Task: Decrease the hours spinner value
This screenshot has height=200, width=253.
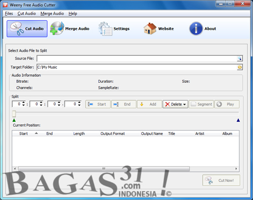Action: pyautogui.click(x=23, y=106)
